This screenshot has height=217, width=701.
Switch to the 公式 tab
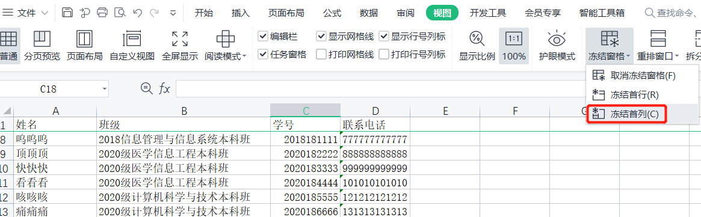click(x=332, y=13)
